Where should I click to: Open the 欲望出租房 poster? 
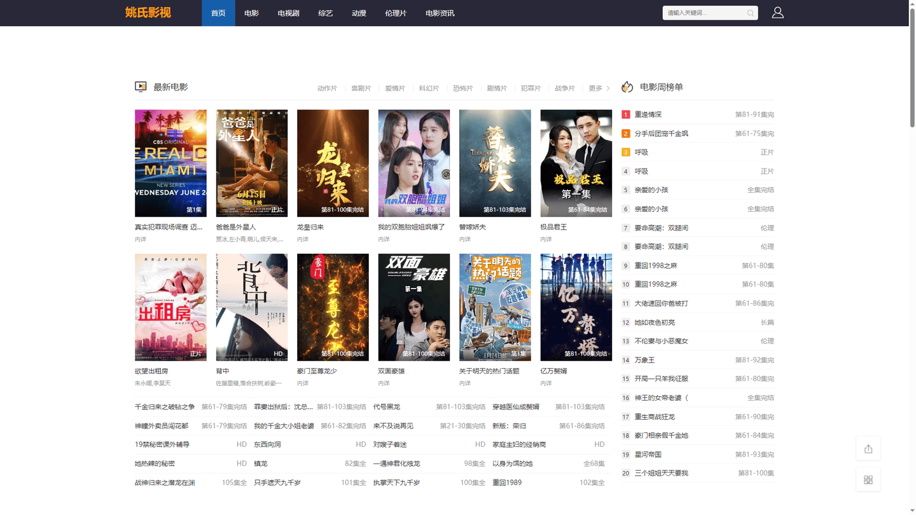click(170, 308)
